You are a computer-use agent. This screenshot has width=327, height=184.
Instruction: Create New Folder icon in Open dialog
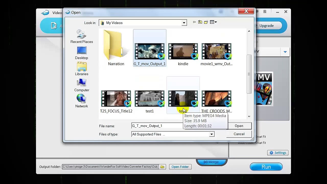pos(206,22)
